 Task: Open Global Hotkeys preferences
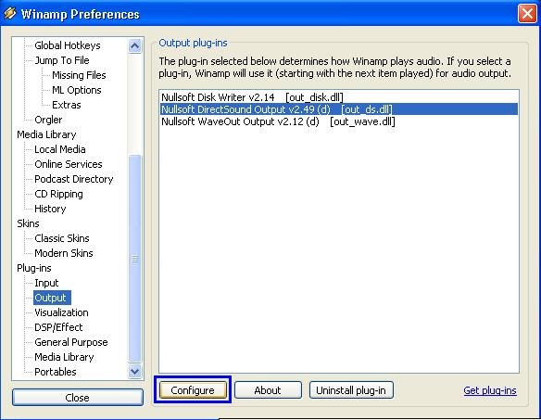tap(68, 45)
